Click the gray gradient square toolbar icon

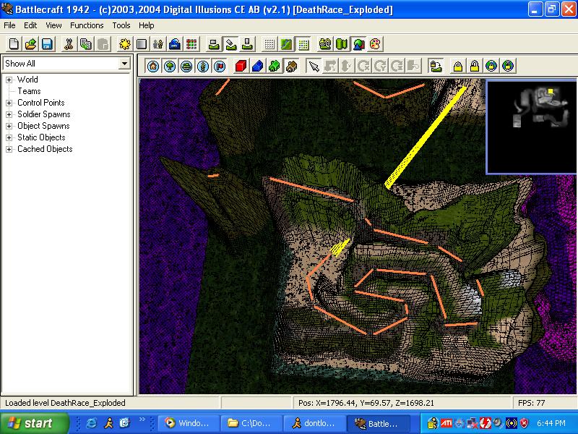click(x=142, y=44)
